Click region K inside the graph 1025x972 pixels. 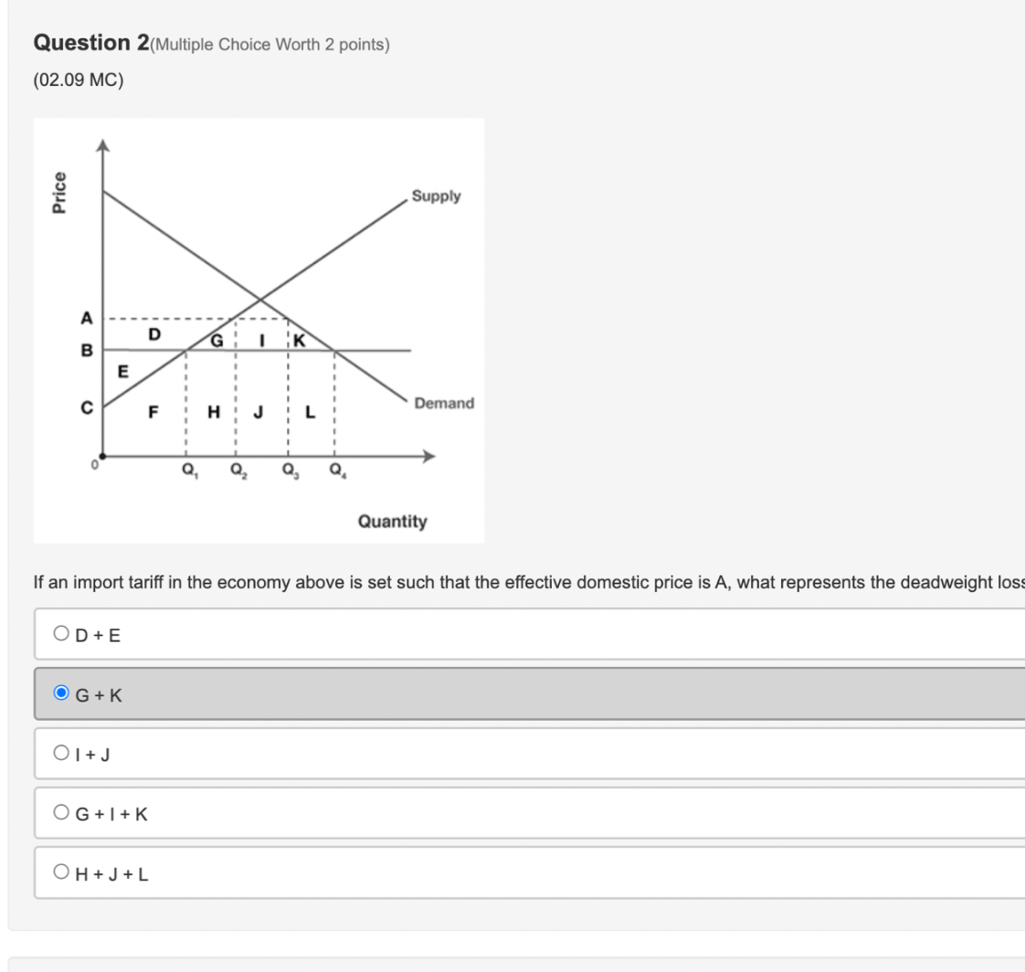pos(298,340)
